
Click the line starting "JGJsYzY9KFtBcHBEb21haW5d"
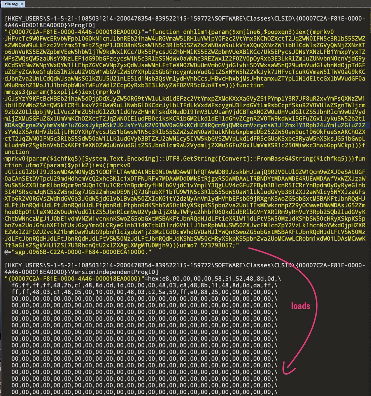click(x=185, y=99)
